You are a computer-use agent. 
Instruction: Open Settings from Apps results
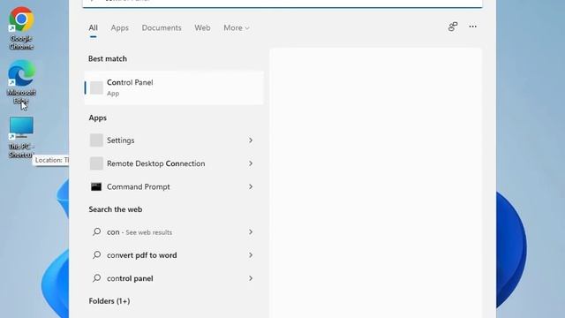[x=174, y=140]
